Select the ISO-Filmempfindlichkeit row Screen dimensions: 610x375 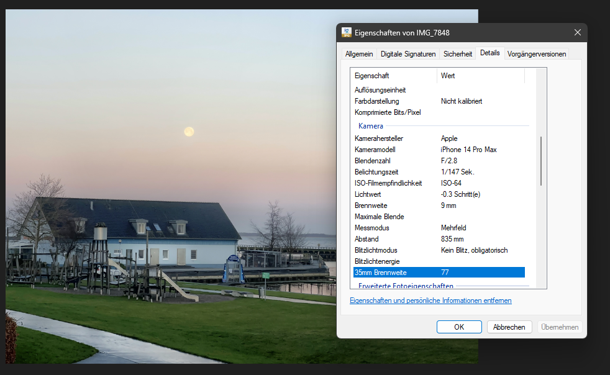tap(388, 183)
